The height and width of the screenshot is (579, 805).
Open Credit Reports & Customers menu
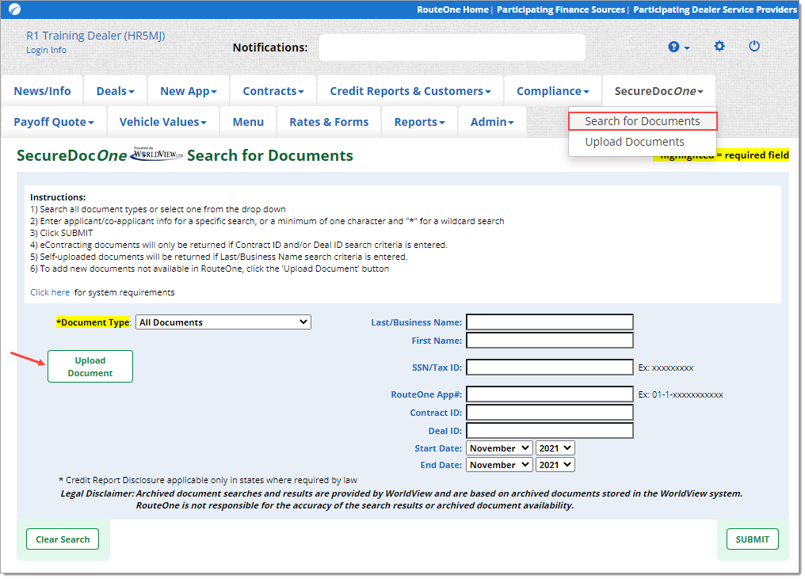click(410, 91)
